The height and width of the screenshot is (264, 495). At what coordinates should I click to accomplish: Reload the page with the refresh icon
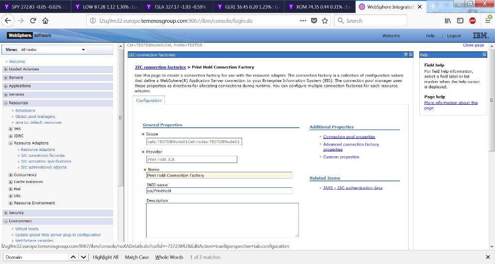pos(33,21)
